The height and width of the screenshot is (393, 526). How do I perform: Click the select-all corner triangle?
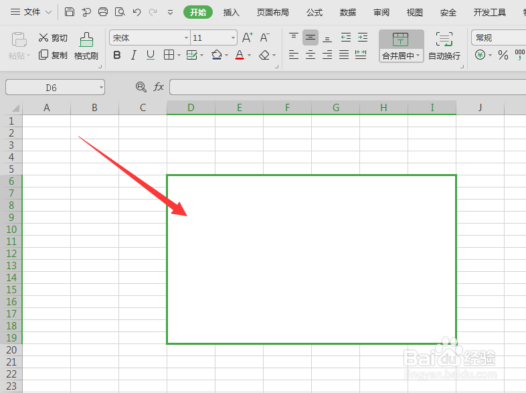[x=15, y=108]
